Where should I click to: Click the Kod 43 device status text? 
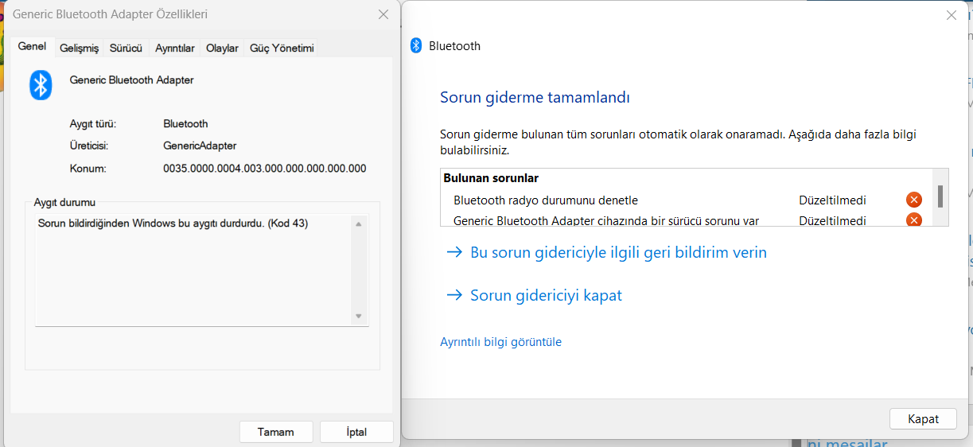click(173, 223)
